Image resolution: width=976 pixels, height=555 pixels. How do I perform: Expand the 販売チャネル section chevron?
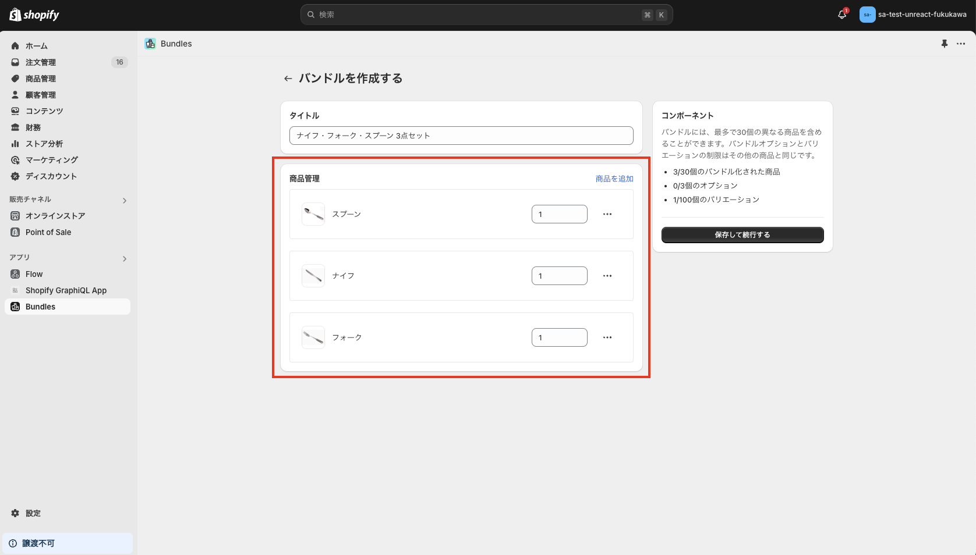124,200
